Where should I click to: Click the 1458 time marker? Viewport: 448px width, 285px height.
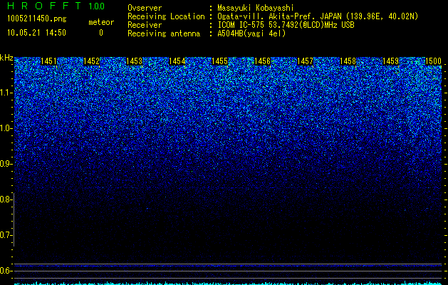(348, 61)
